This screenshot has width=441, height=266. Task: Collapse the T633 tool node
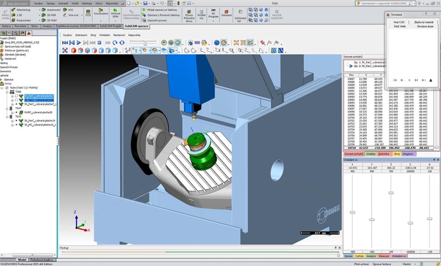pos(7,116)
